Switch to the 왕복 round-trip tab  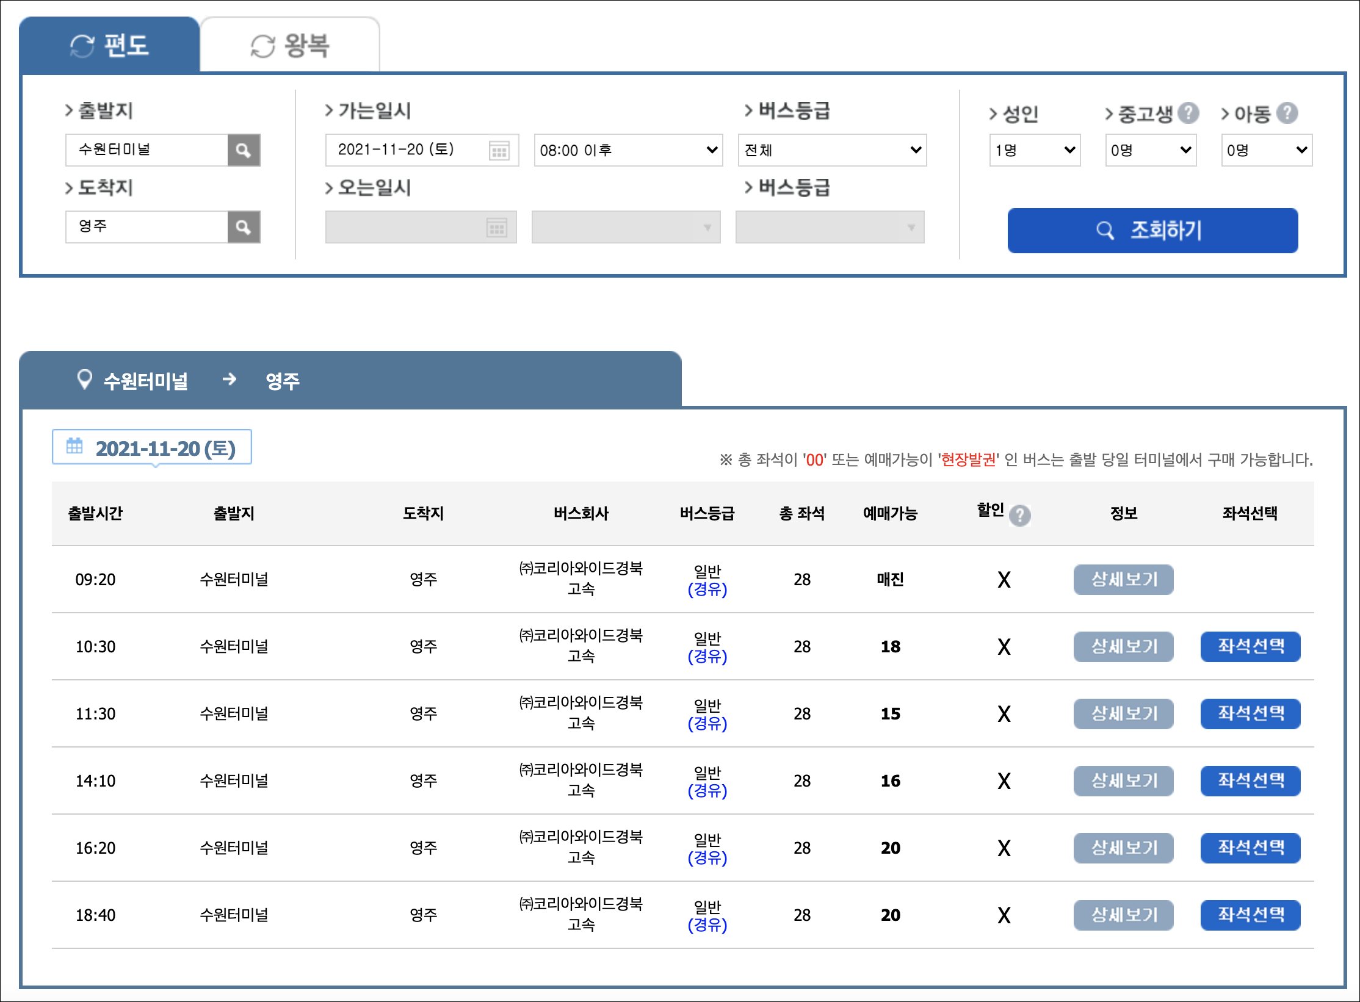[290, 46]
